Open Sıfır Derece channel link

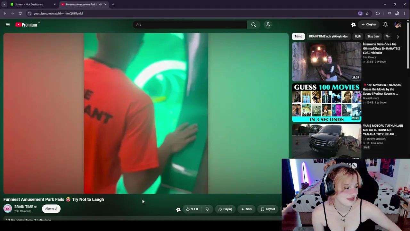(x=369, y=57)
